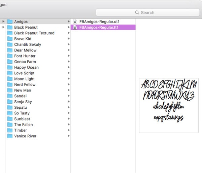Click the magnifying glass search icon

coord(137,12)
